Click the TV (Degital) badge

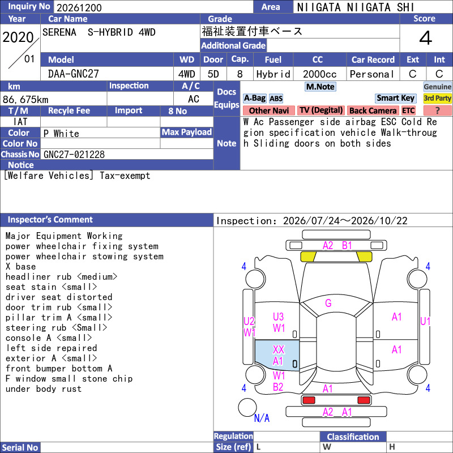click(x=320, y=110)
